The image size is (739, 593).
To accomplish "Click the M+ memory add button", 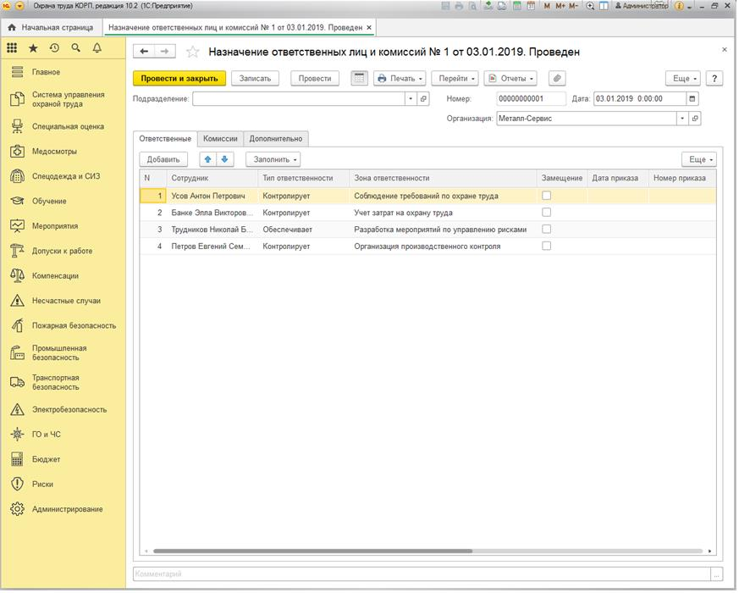I will [561, 6].
